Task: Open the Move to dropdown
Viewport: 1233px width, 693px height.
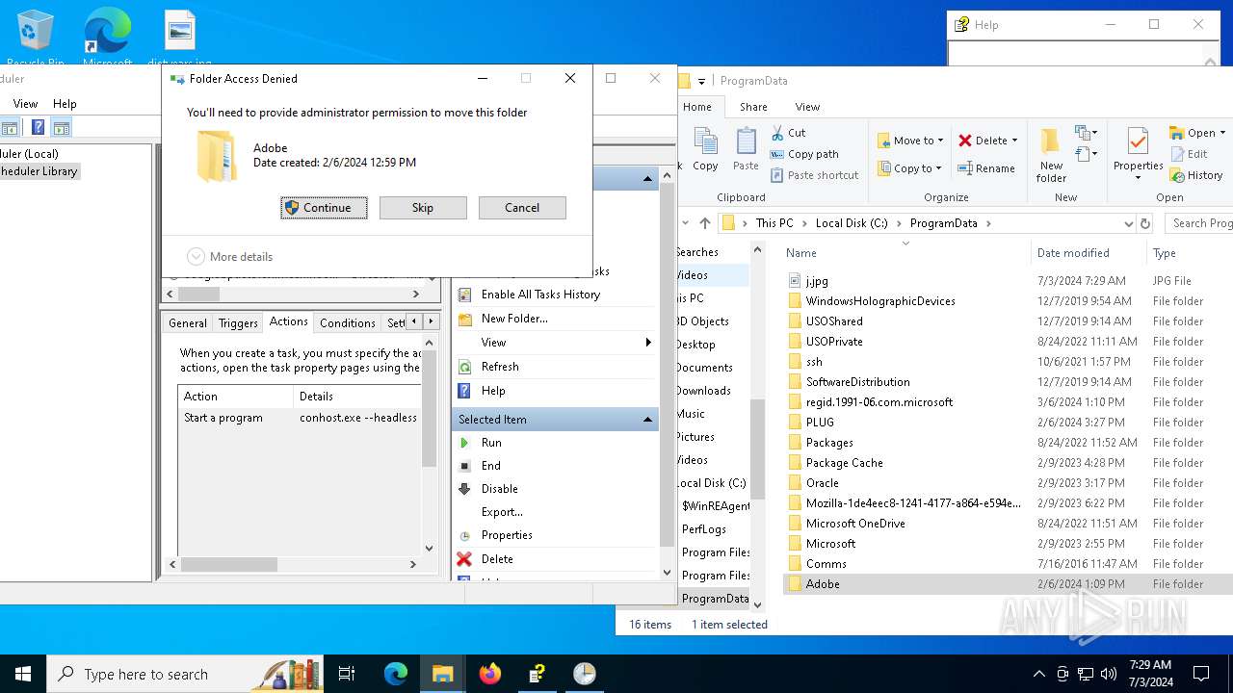Action: (910, 141)
